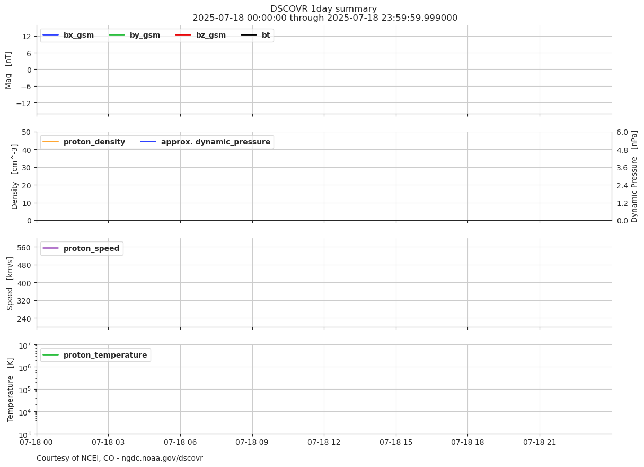644x467 pixels.
Task: Click the Dynamic Pressure [nPa] axis label
Action: pyautogui.click(x=634, y=176)
